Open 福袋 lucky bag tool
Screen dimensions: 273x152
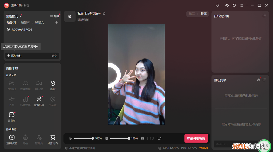(x=53, y=86)
